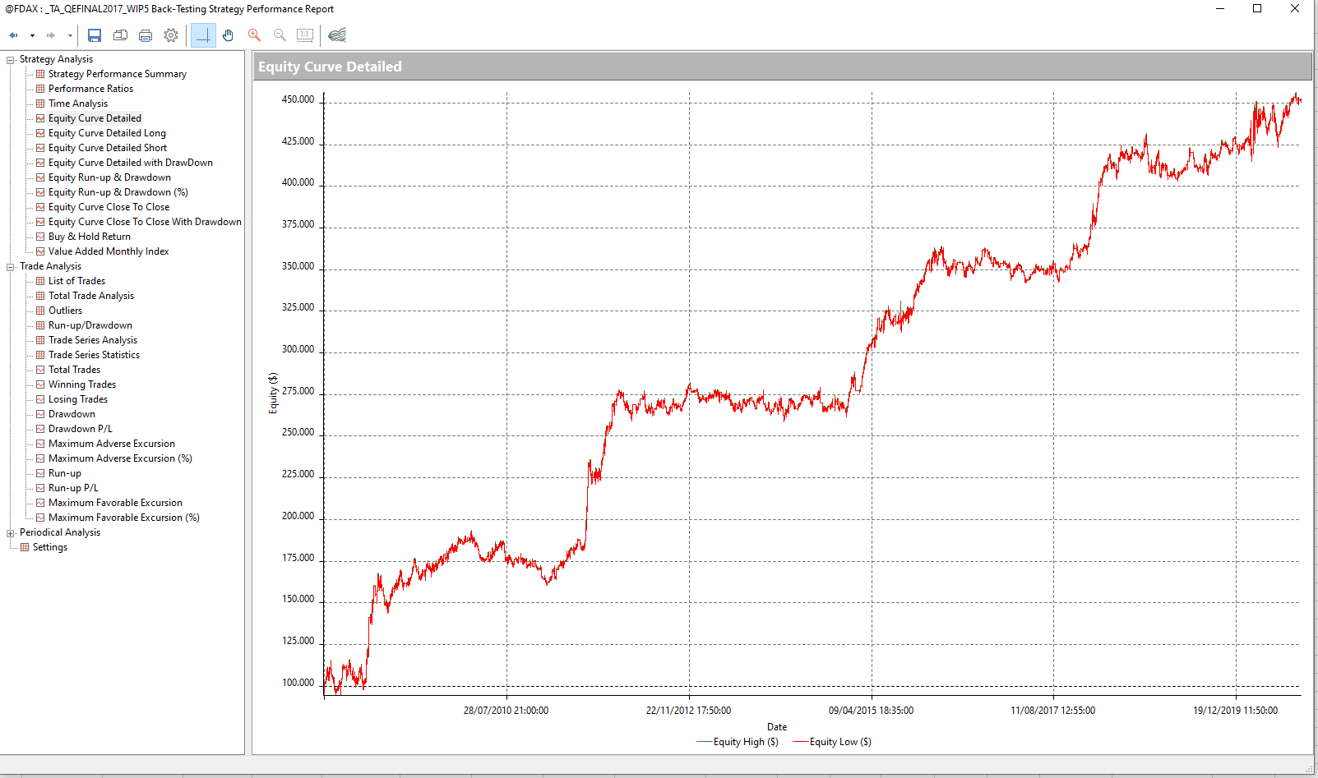
Task: Select the crosshair pointer tool
Action: coord(203,35)
